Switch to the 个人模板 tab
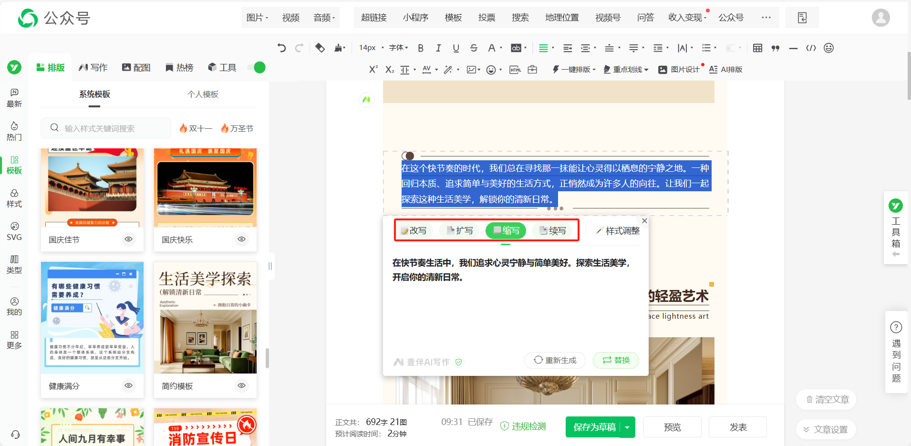 (x=203, y=94)
